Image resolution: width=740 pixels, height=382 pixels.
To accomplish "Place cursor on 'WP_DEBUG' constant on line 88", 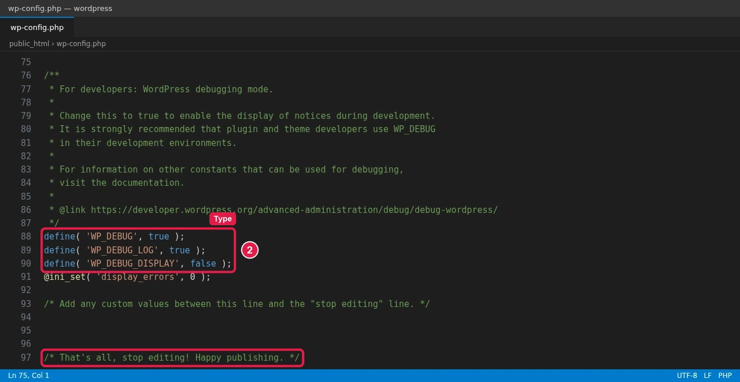I will click(x=112, y=237).
